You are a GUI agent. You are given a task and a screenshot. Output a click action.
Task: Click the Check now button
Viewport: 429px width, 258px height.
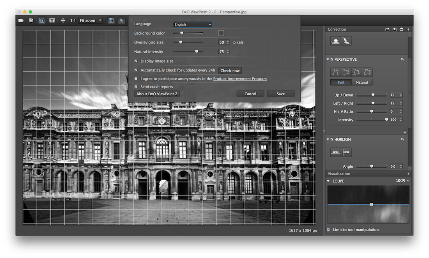pyautogui.click(x=230, y=70)
